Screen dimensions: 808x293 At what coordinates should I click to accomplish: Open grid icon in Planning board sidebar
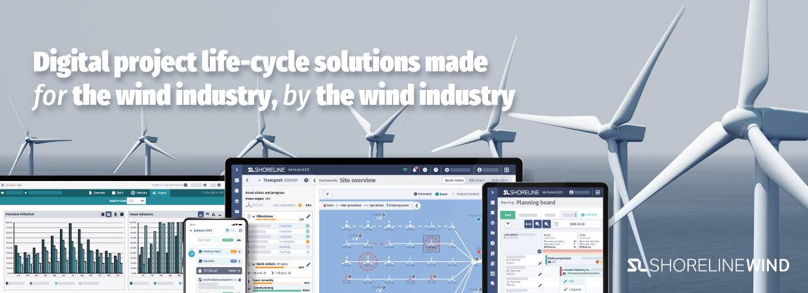point(493,273)
